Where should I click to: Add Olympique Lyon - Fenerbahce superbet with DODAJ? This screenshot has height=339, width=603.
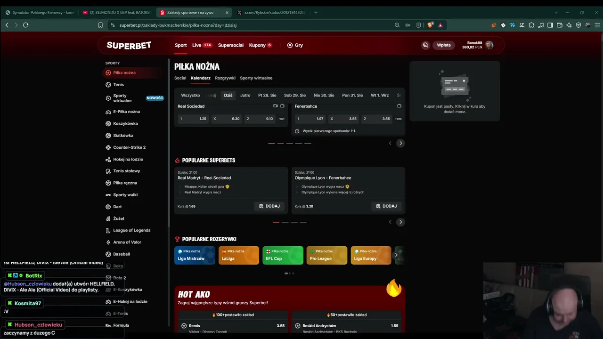pos(386,206)
